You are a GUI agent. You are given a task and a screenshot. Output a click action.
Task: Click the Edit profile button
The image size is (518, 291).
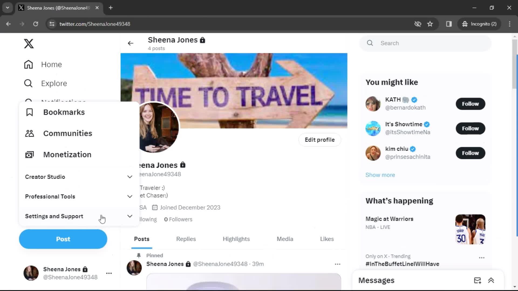click(319, 140)
